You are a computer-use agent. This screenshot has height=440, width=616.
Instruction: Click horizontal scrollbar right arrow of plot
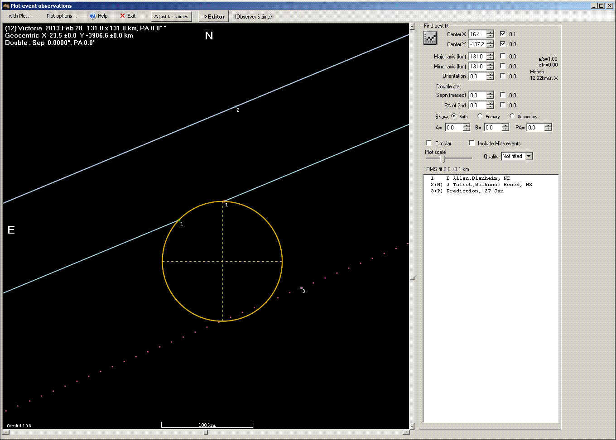point(406,432)
